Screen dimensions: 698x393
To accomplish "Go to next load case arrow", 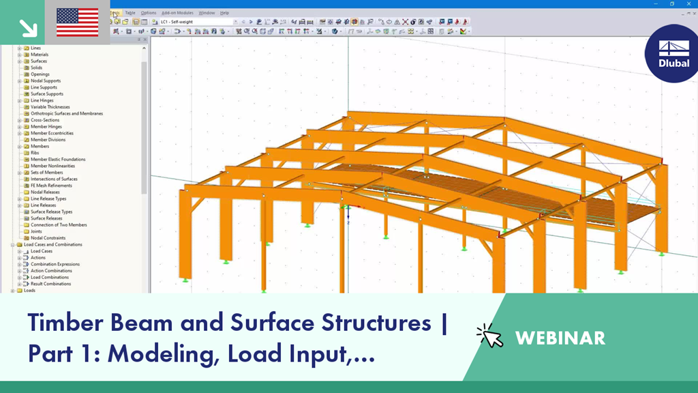I will 251,21.
